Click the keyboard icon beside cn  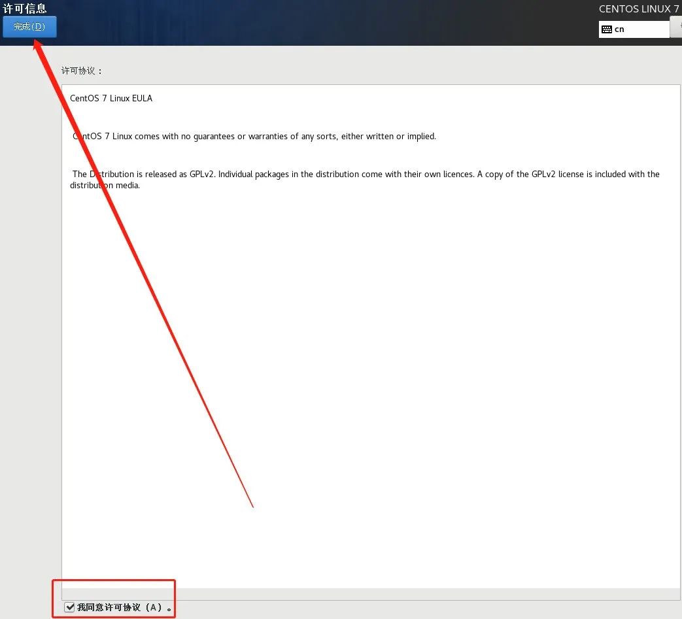(x=607, y=29)
